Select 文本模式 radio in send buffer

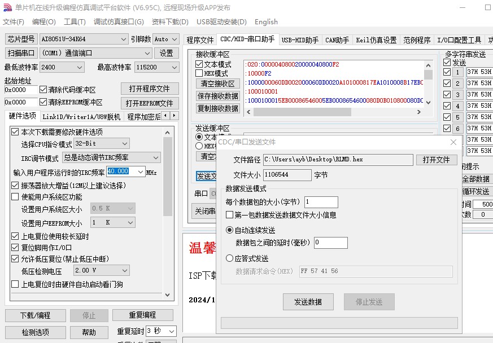199,137
